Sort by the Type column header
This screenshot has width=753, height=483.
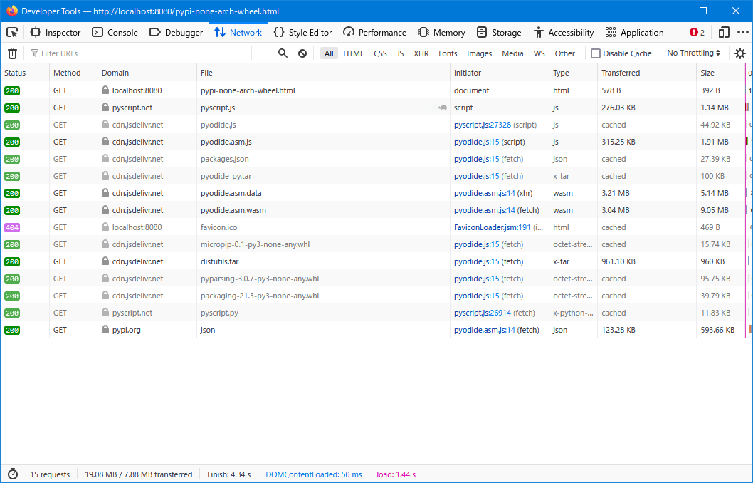573,73
